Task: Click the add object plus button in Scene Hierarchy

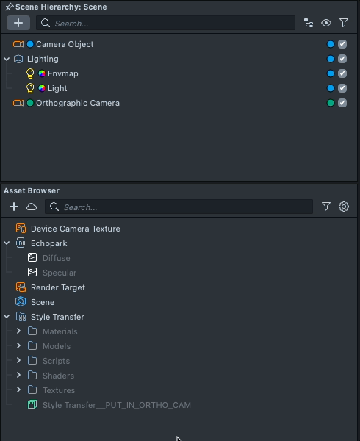Action: 18,23
